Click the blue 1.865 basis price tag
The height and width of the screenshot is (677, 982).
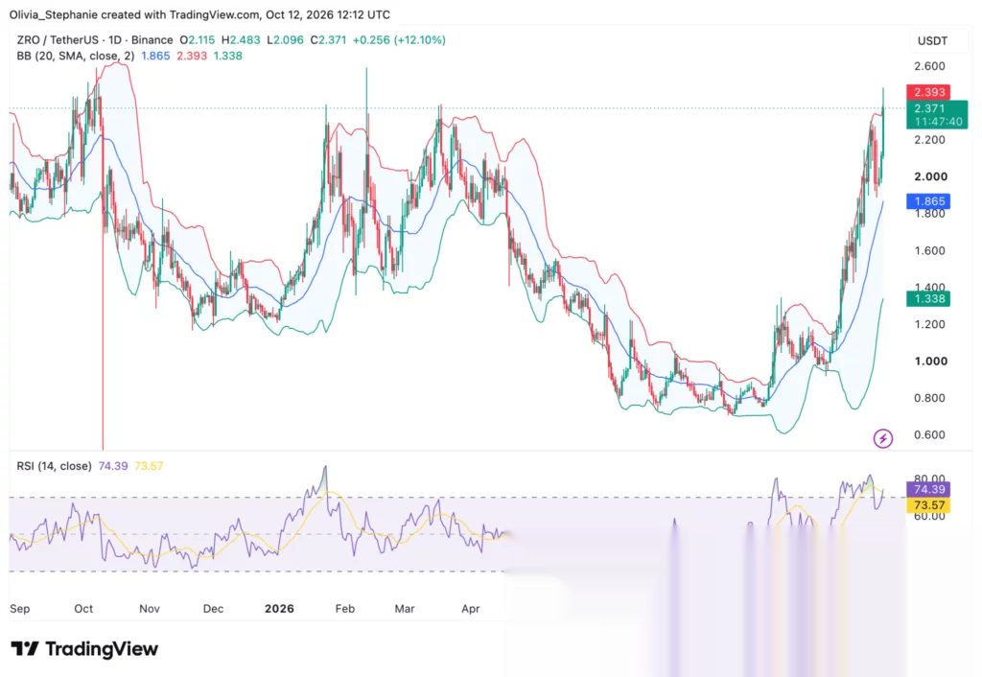pyautogui.click(x=928, y=201)
